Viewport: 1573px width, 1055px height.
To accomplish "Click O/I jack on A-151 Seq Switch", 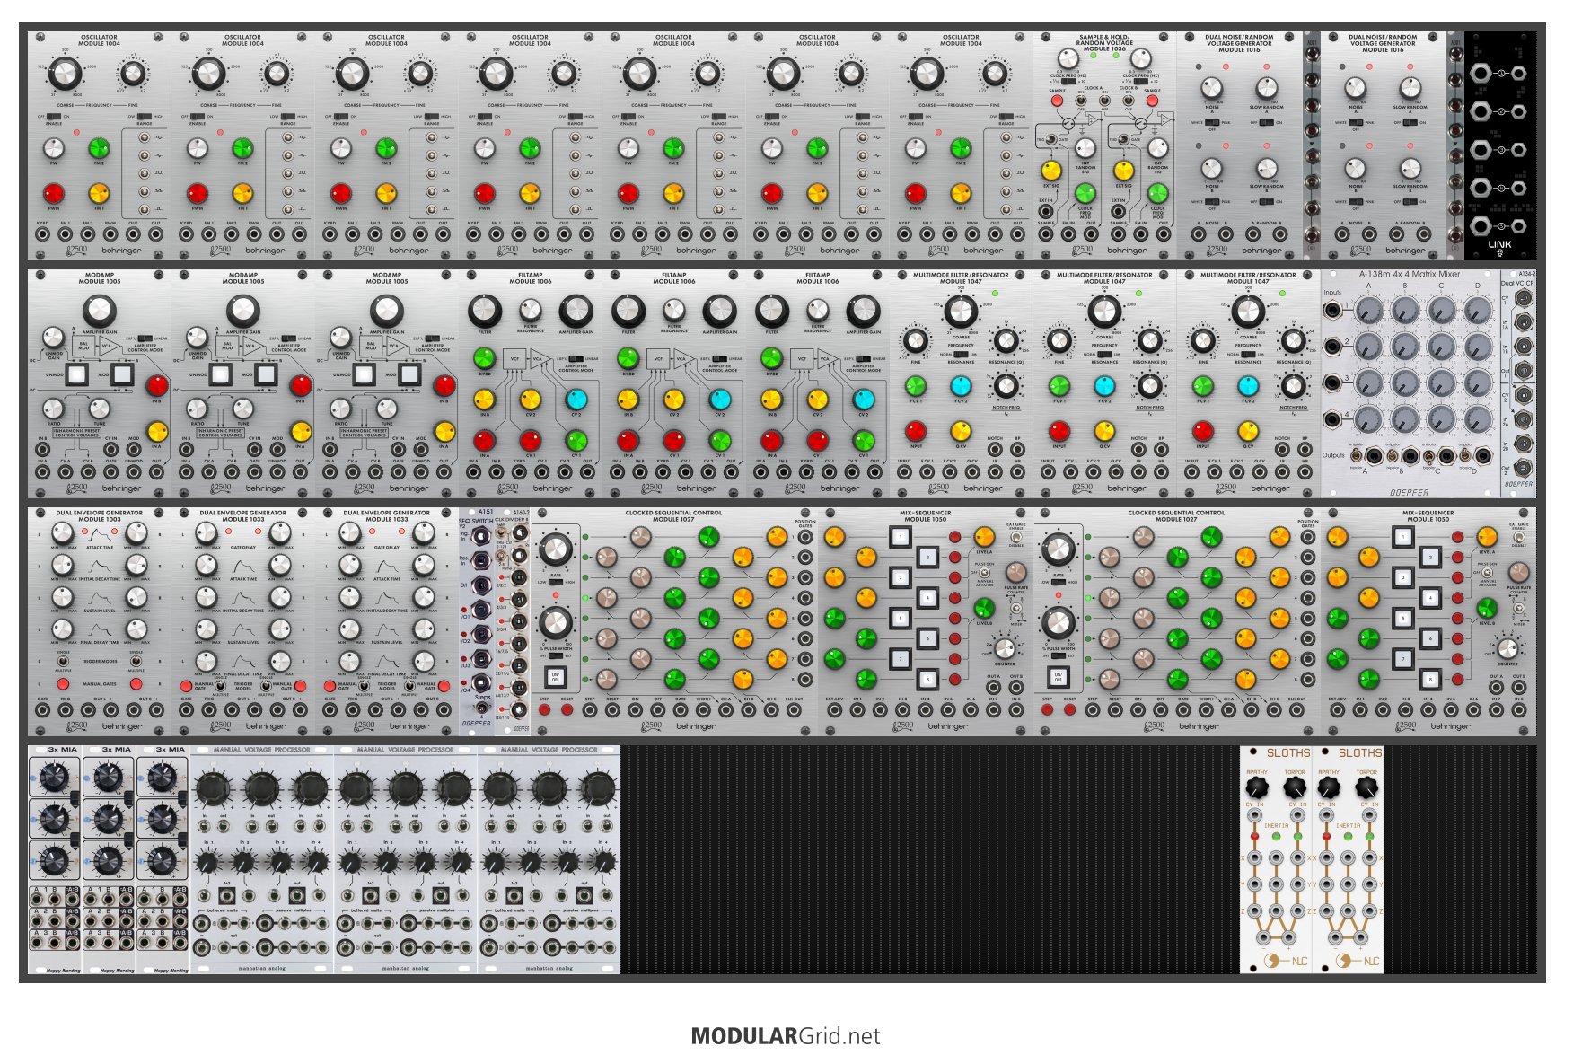I will tap(481, 586).
